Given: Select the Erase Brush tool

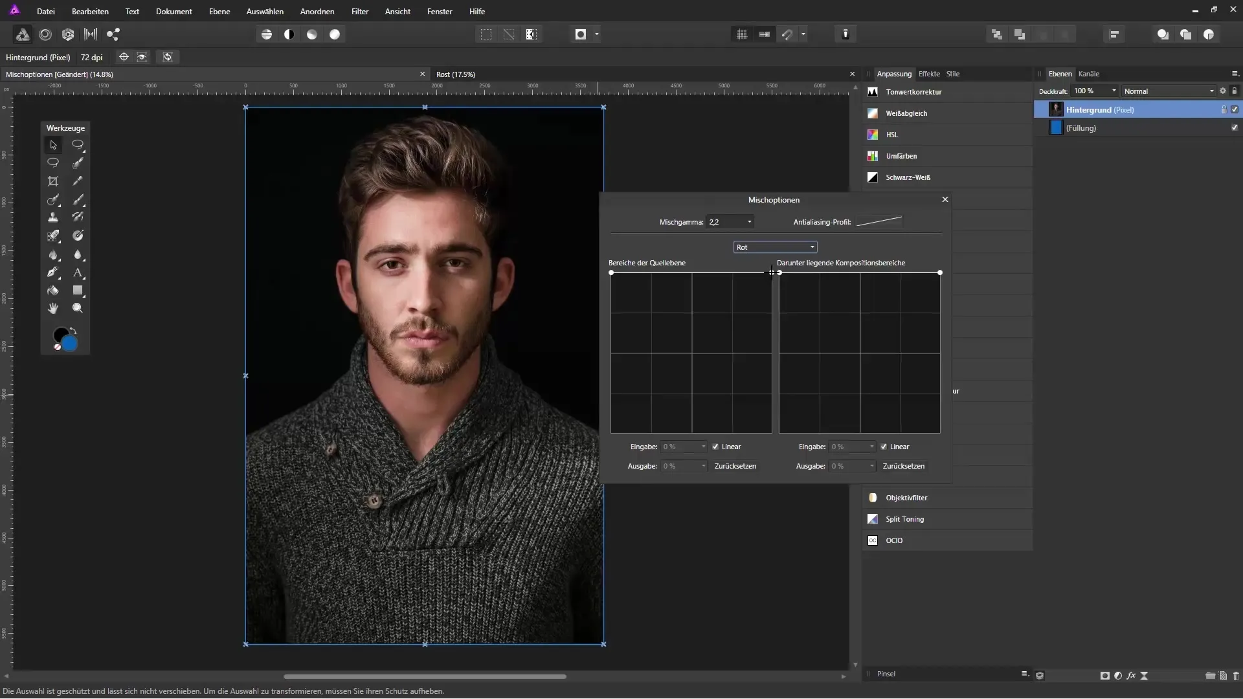Looking at the screenshot, I should [x=53, y=236].
